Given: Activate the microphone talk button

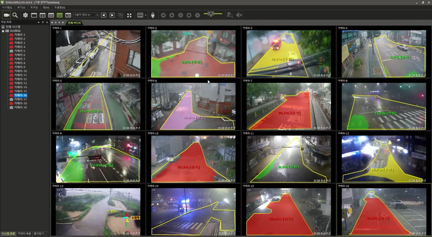Looking at the screenshot, I should (153, 15).
